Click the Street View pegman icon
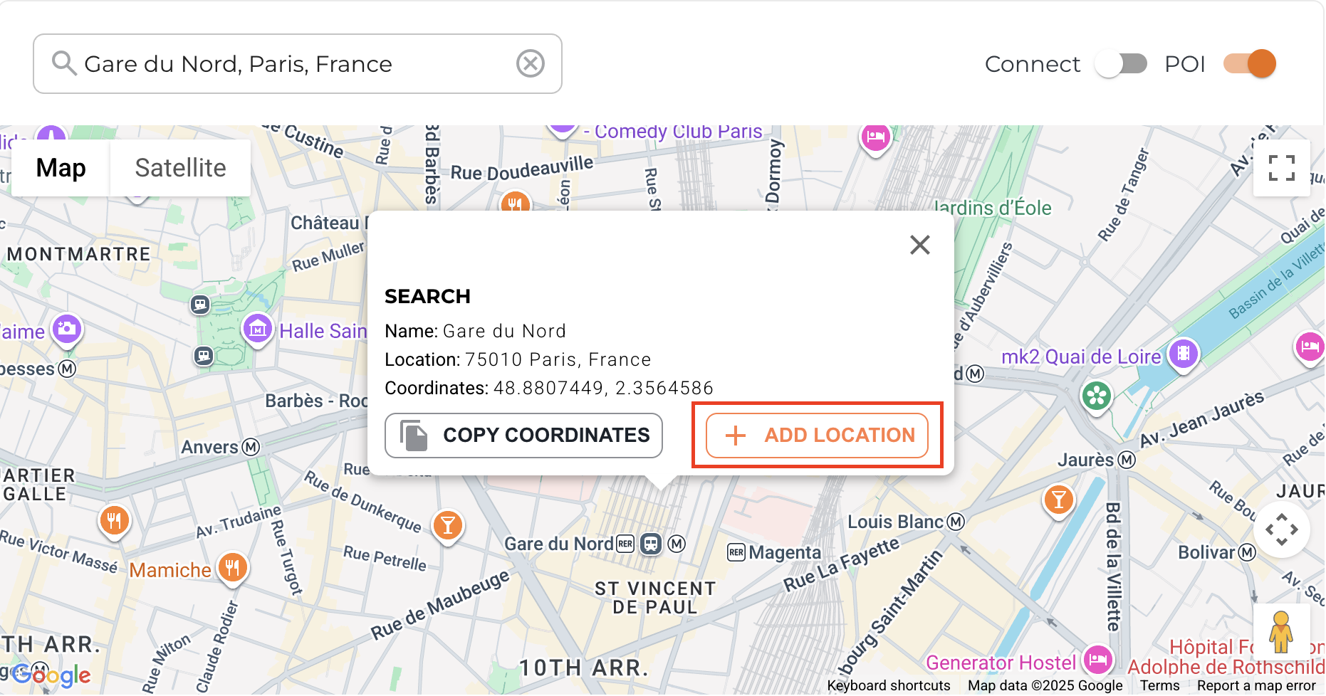This screenshot has width=1326, height=696. 1281,632
